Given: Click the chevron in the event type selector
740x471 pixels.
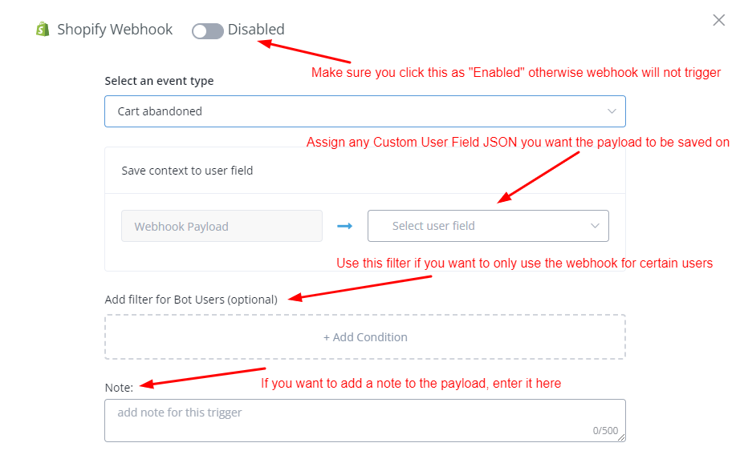Looking at the screenshot, I should tap(612, 111).
